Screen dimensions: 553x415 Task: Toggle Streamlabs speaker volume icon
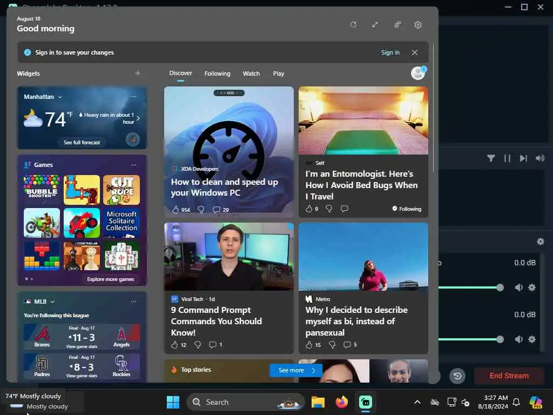click(540, 158)
